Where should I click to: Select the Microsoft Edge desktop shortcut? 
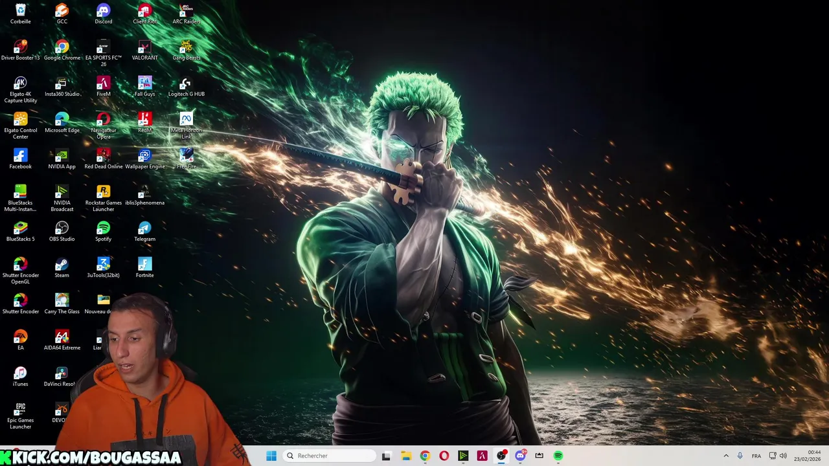point(62,123)
